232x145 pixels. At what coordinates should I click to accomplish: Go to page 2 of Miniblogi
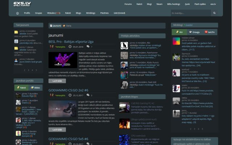pyautogui.click(x=191, y=129)
